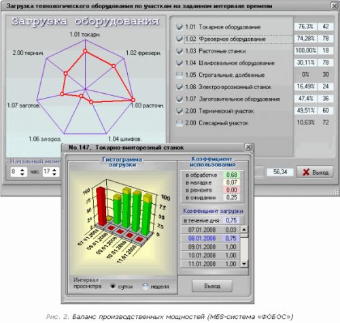
Task: Click down arrow of date list scrollbar
Action: coord(244,264)
